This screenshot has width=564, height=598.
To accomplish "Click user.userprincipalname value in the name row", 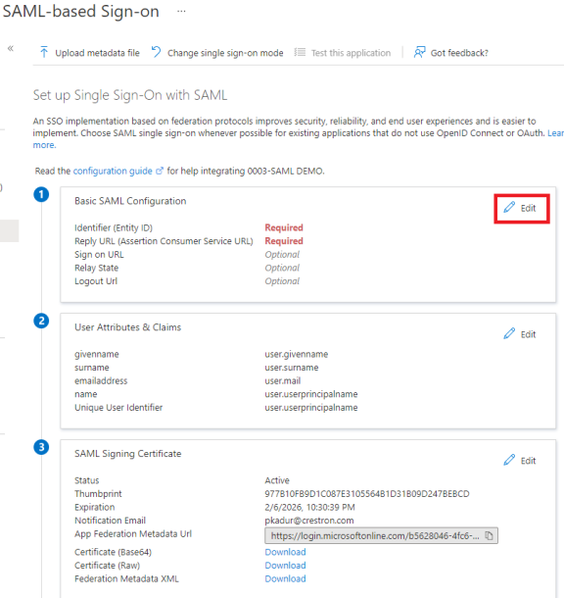I will [x=311, y=394].
